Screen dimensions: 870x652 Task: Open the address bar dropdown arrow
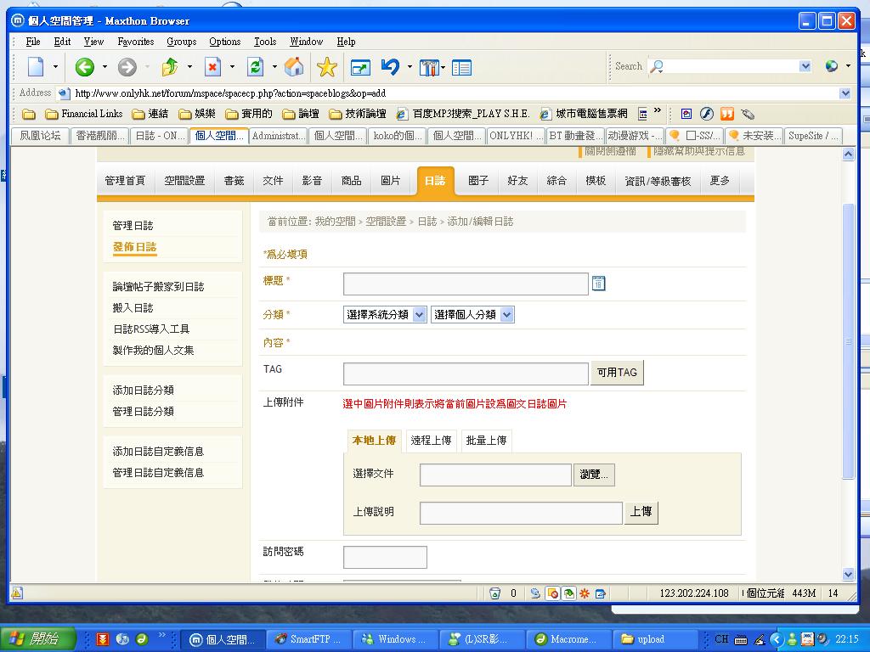coord(845,93)
